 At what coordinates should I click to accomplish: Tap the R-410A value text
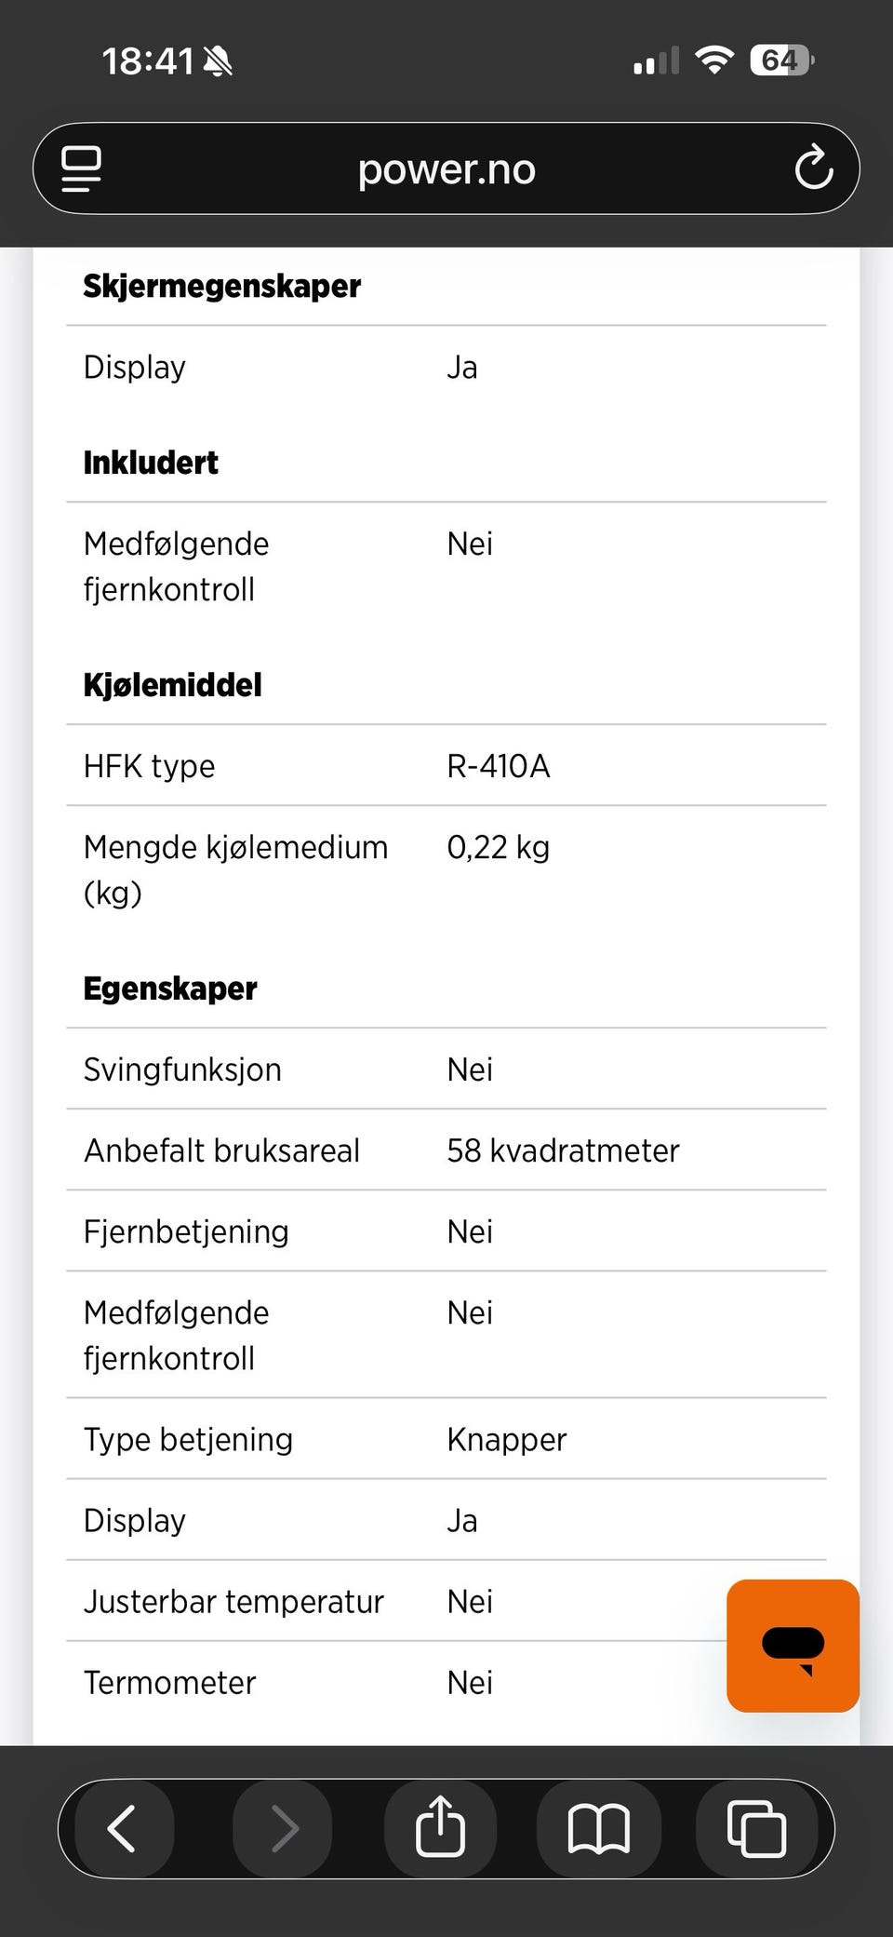(x=498, y=766)
